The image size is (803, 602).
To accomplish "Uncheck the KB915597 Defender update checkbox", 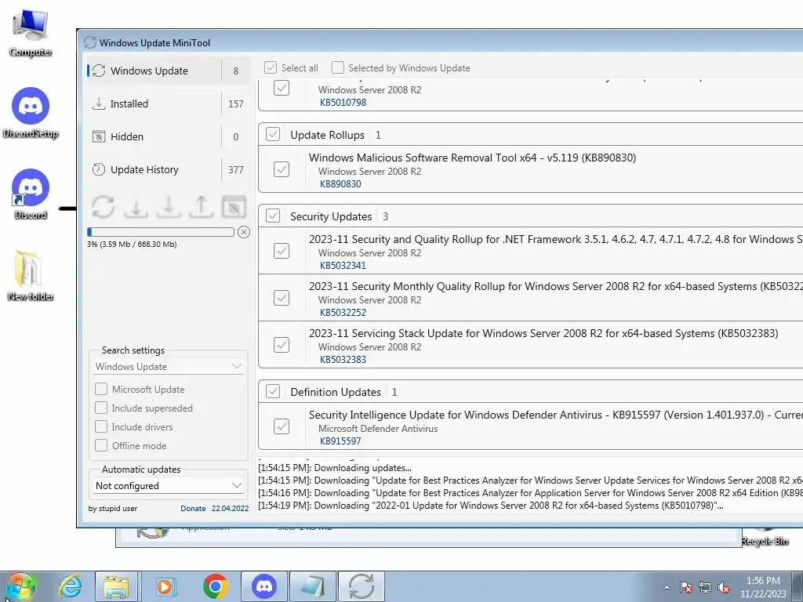I will [x=282, y=426].
